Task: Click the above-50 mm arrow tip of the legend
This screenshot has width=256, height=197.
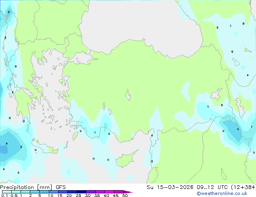Action: click(128, 192)
